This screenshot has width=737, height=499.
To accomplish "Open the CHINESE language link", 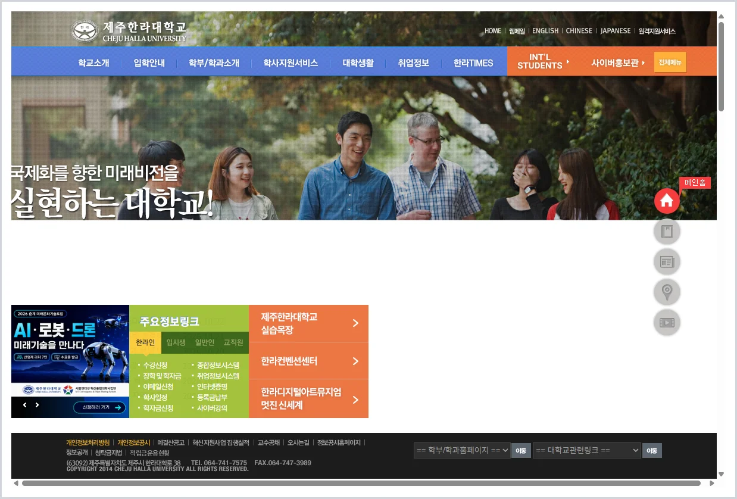I will point(579,31).
